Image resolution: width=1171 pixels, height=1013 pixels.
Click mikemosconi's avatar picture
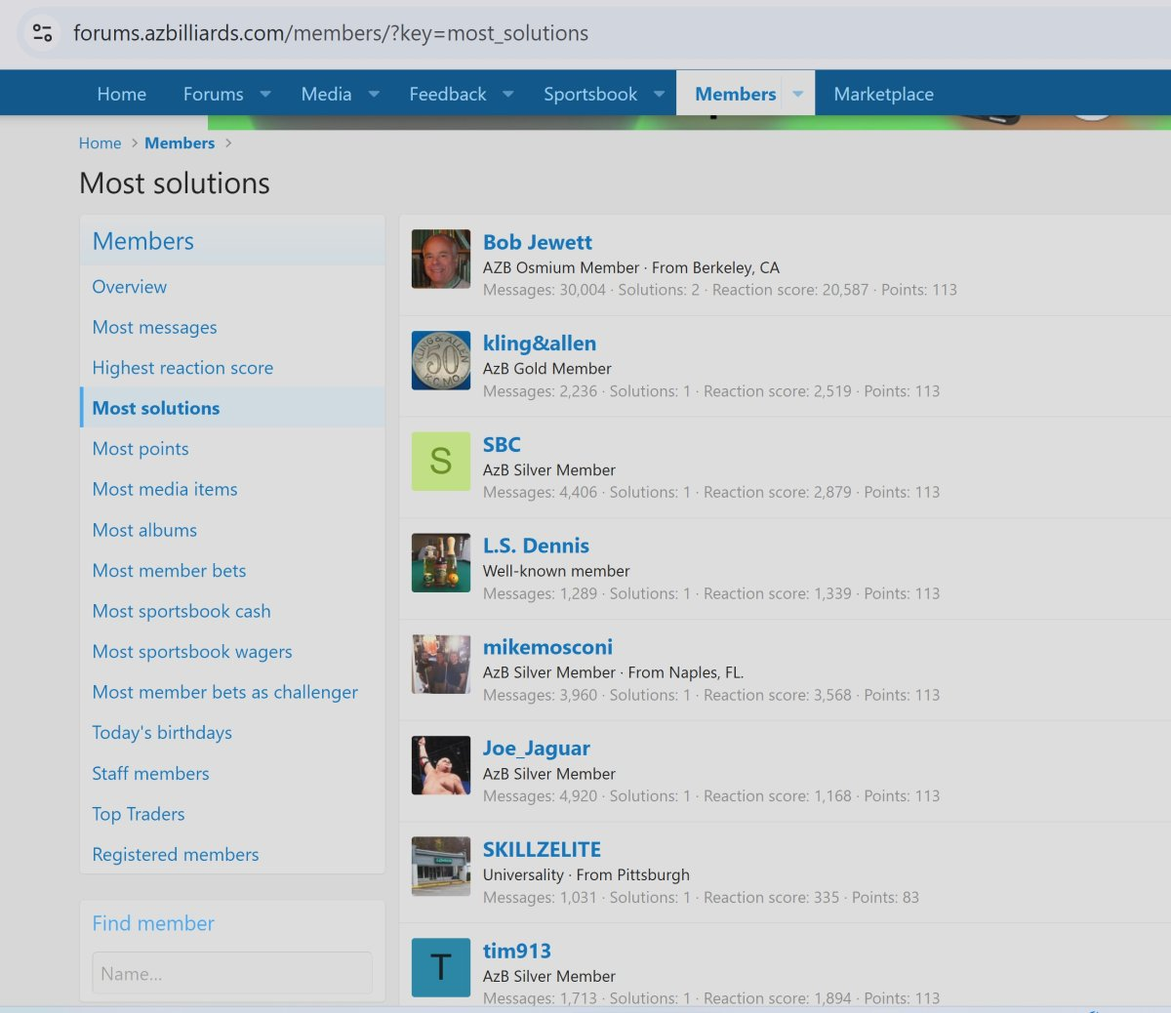440,665
